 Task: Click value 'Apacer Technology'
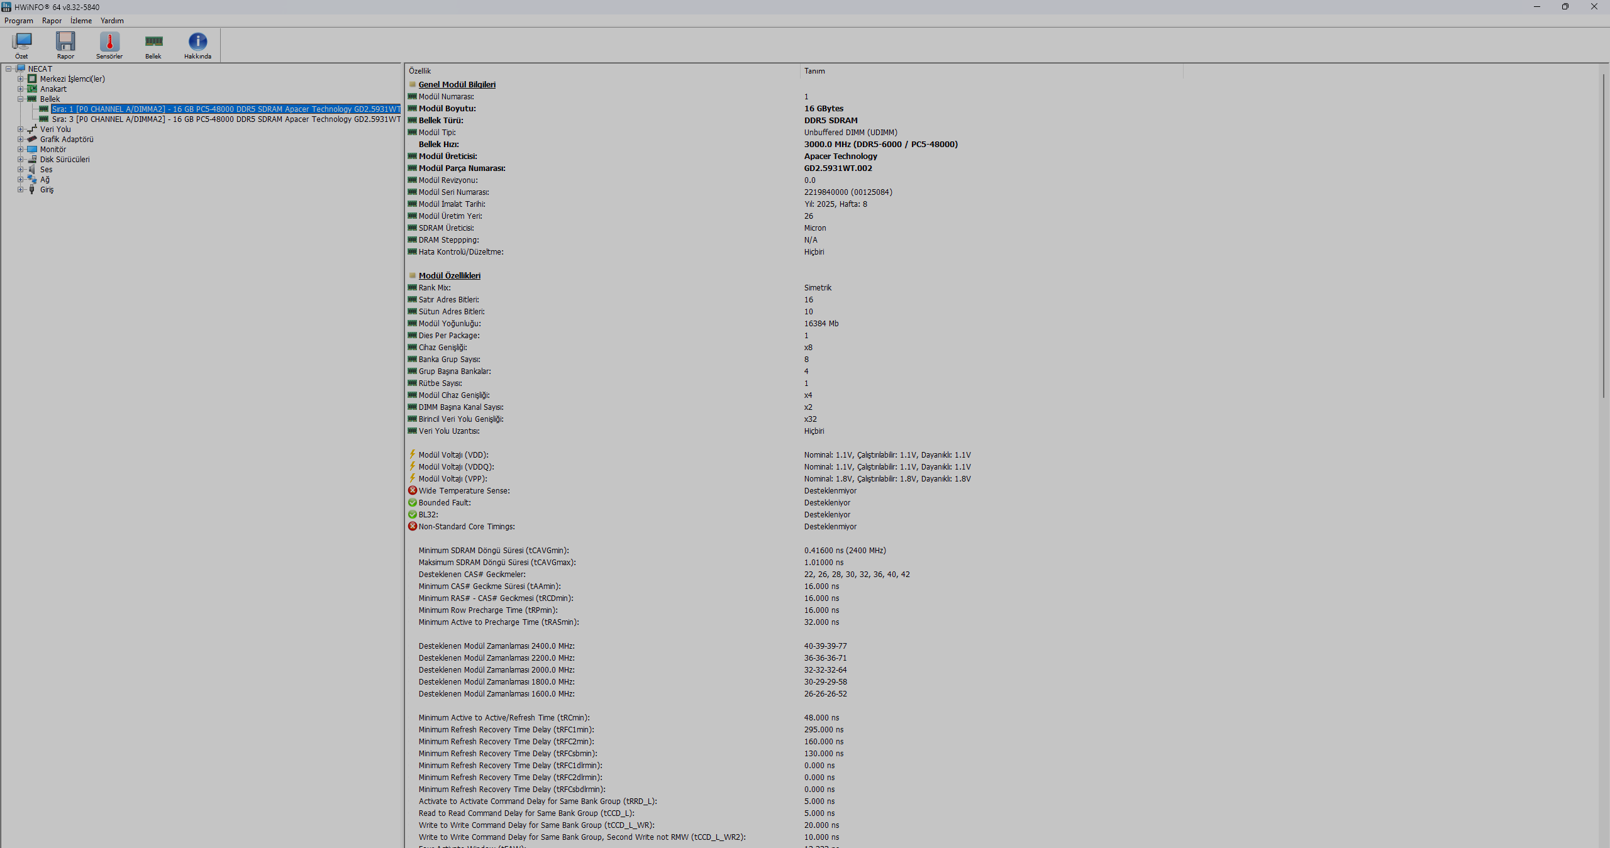coord(841,156)
